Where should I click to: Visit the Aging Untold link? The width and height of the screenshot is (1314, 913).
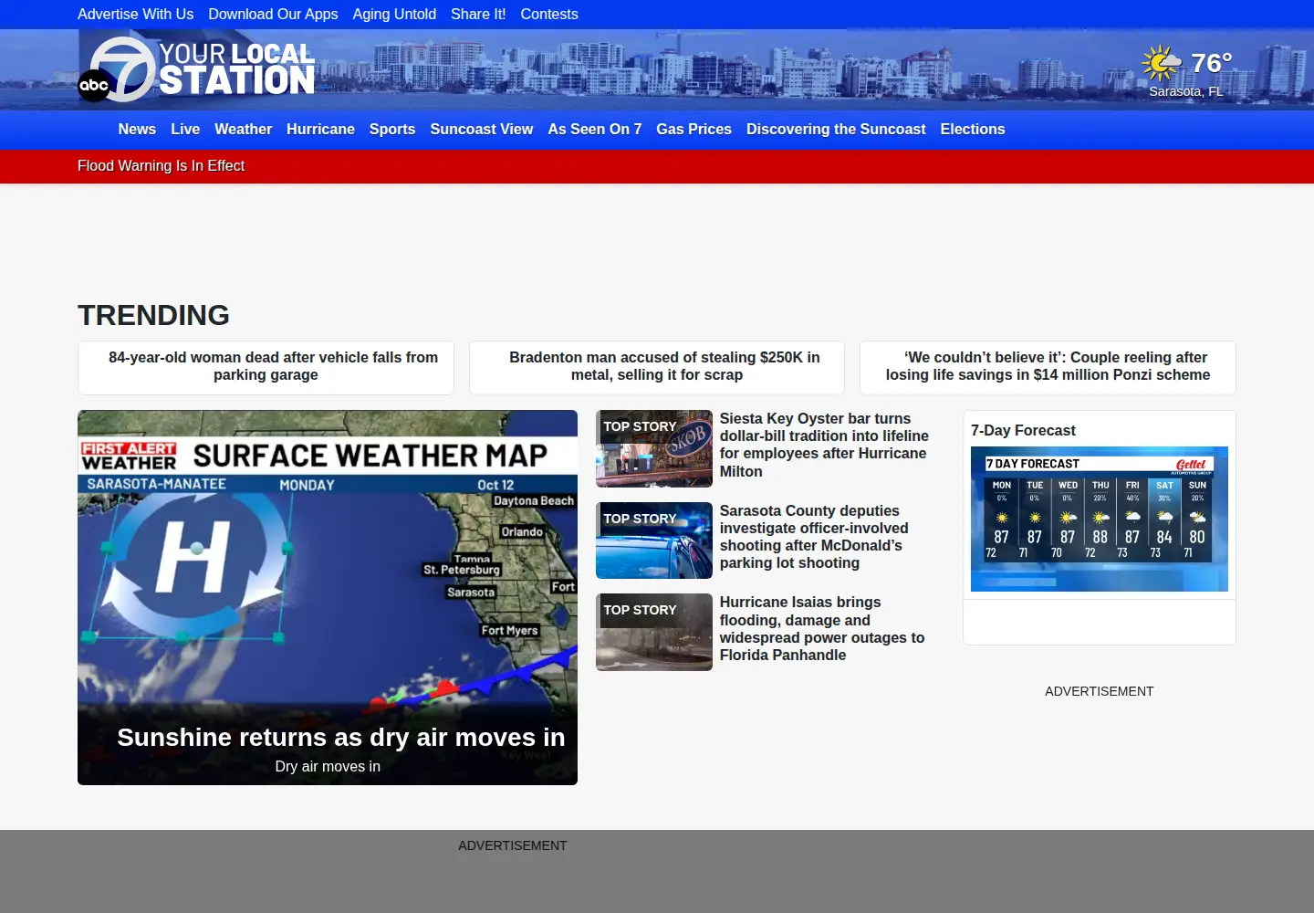coord(394,15)
